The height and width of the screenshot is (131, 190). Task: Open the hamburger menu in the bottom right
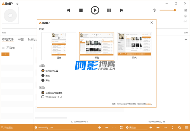pos(187,128)
